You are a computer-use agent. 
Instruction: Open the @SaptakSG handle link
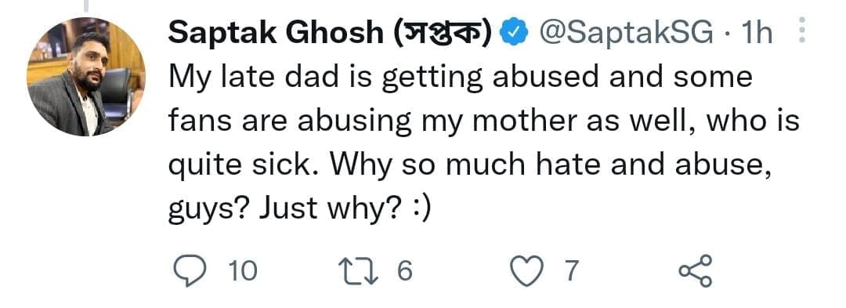tap(627, 34)
